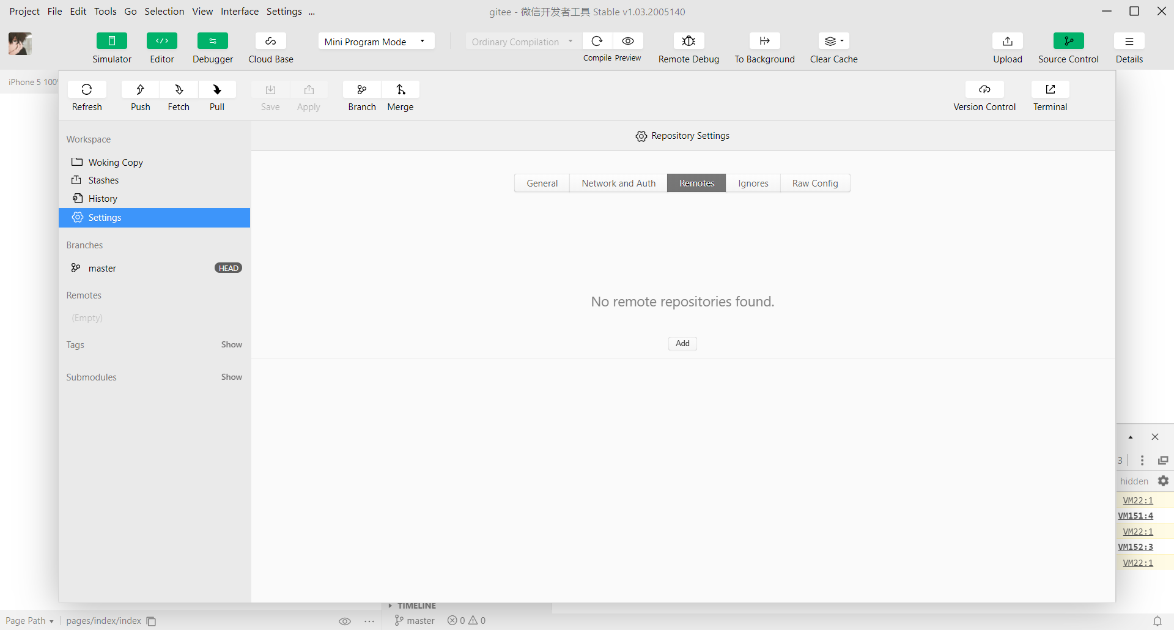Open the Merge tool
This screenshot has height=630, width=1174.
click(401, 90)
